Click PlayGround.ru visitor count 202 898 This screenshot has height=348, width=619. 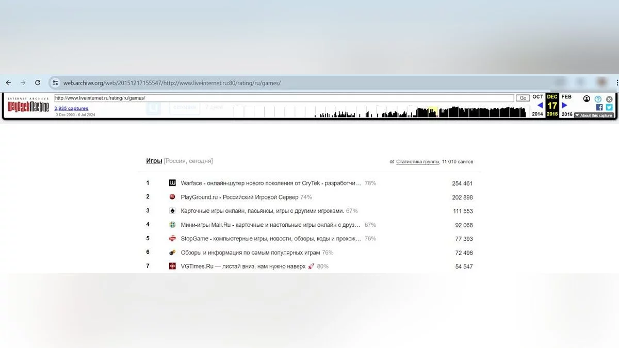[x=462, y=197]
